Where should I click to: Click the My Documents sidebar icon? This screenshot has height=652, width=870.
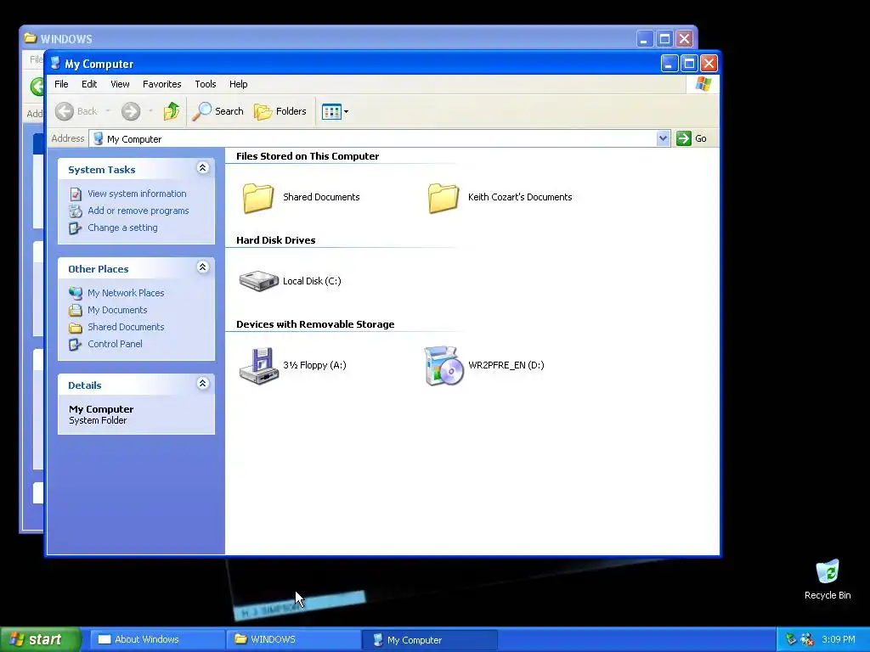tap(76, 311)
